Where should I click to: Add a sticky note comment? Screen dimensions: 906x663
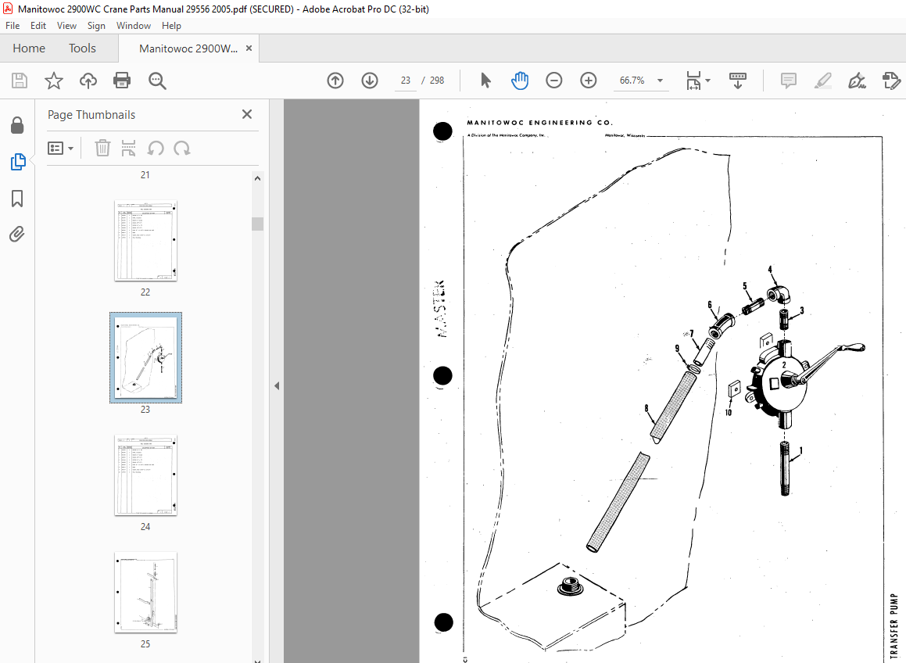click(x=789, y=81)
